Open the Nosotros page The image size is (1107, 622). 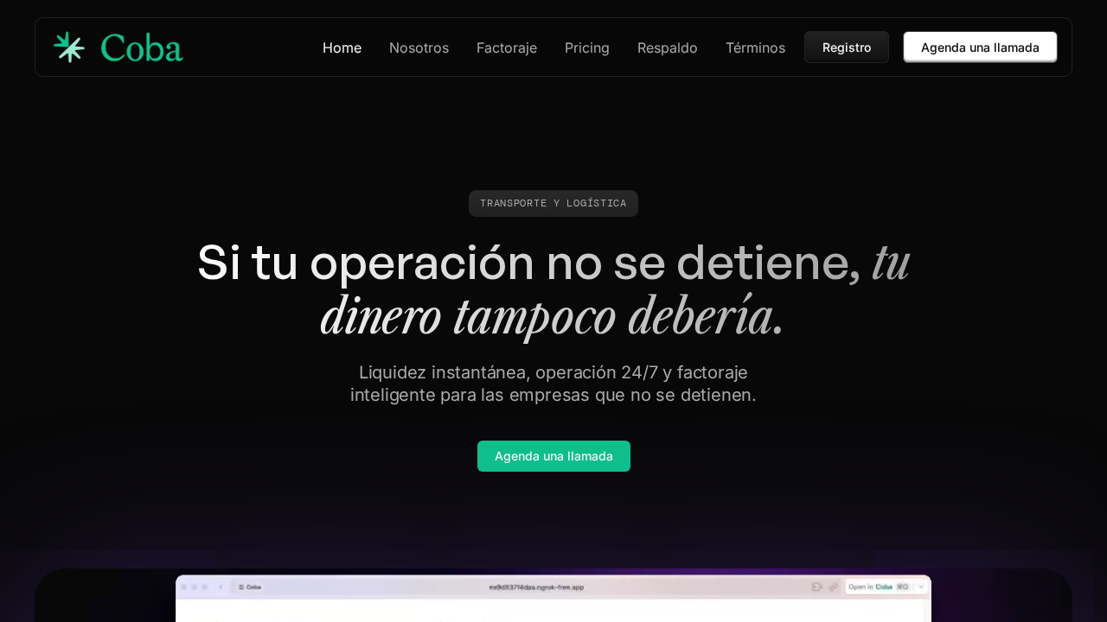tap(419, 48)
